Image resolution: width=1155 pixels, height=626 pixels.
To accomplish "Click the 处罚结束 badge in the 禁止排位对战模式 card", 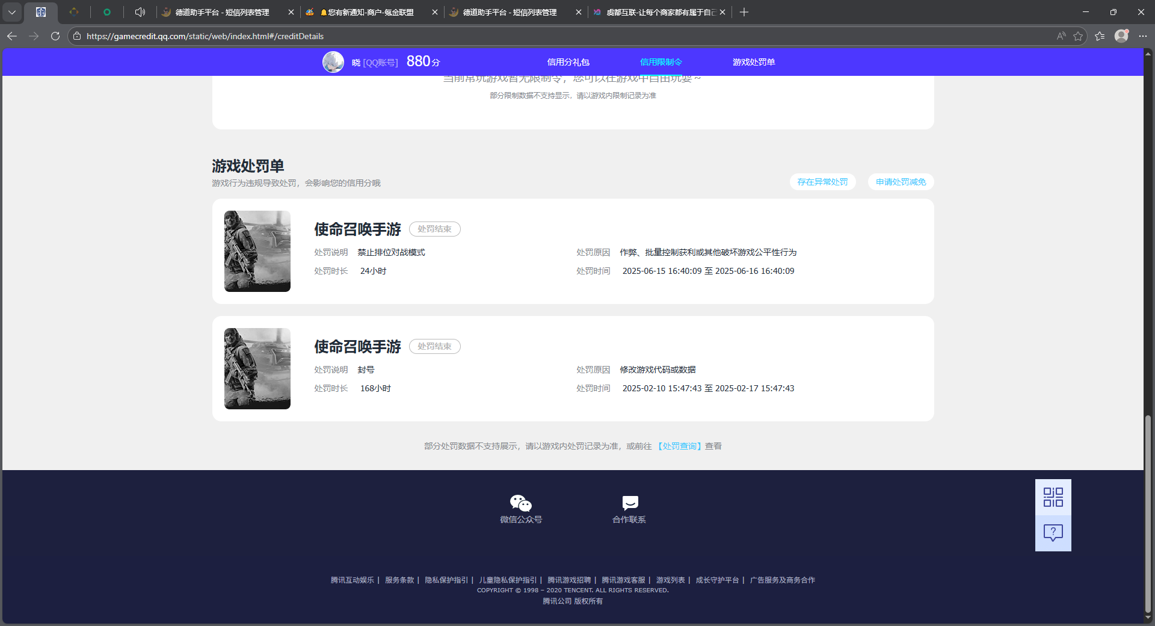I will click(435, 229).
